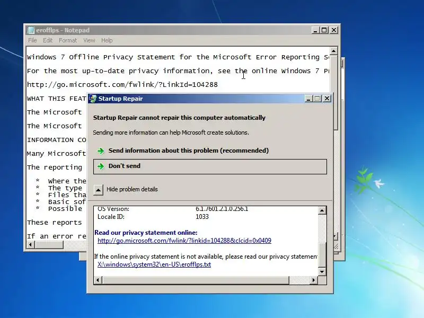Click Notepad horizontal scrollbar thumb
424x318 pixels.
point(49,245)
